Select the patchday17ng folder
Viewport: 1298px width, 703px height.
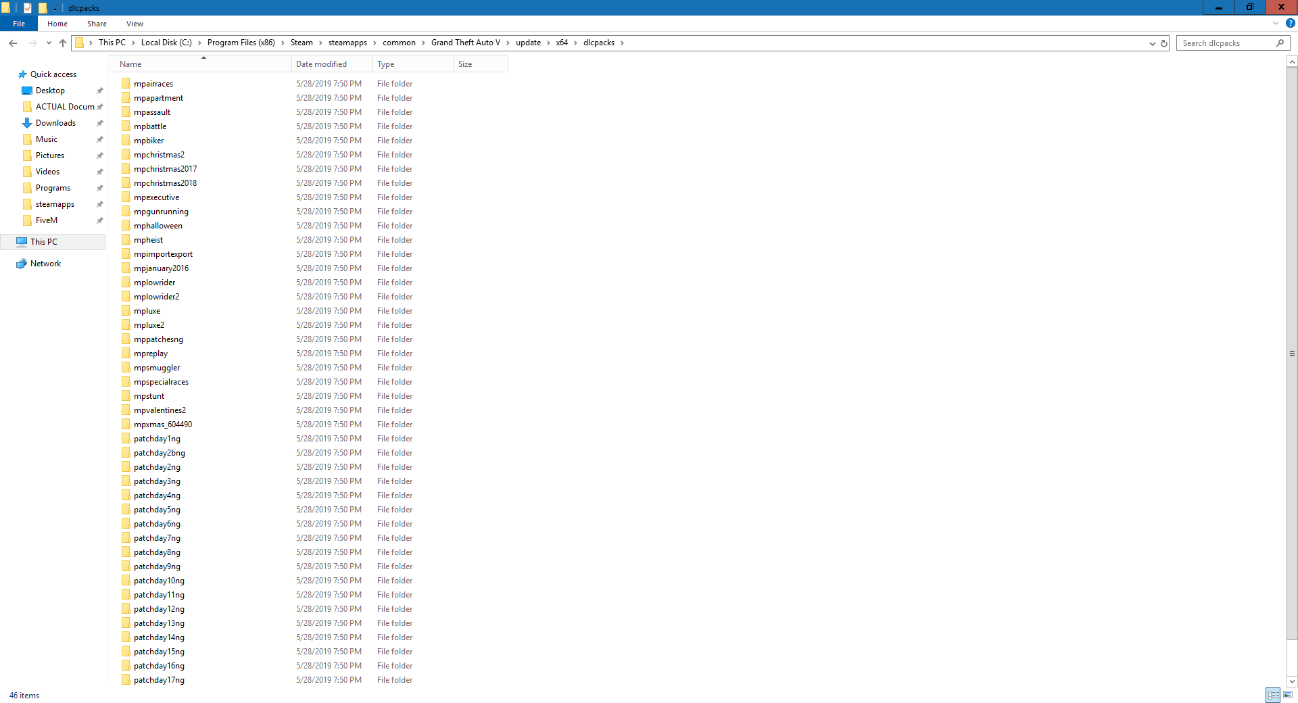pos(159,680)
